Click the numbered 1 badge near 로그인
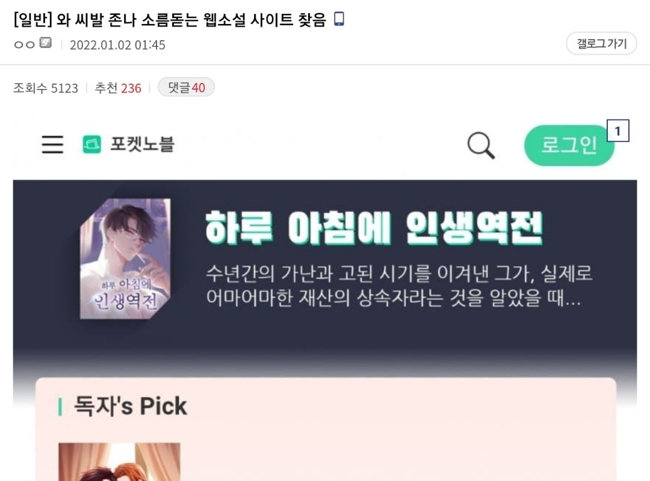 [617, 131]
